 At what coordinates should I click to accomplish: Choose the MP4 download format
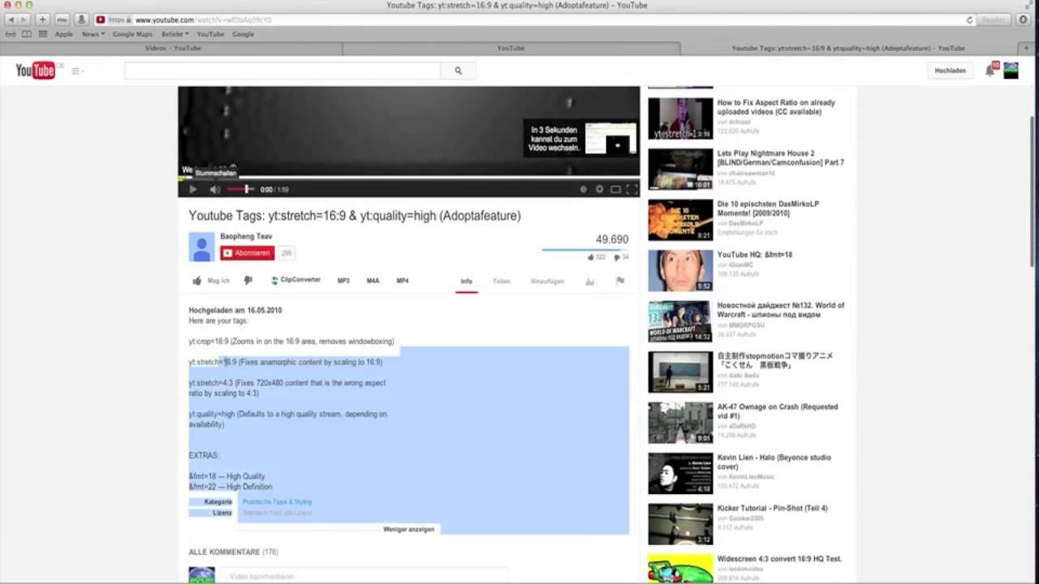403,281
